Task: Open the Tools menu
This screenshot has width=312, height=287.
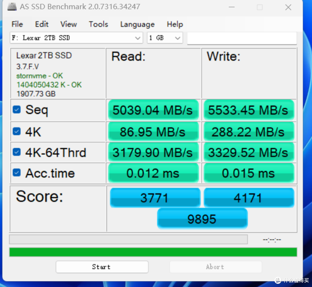Action: 98,24
